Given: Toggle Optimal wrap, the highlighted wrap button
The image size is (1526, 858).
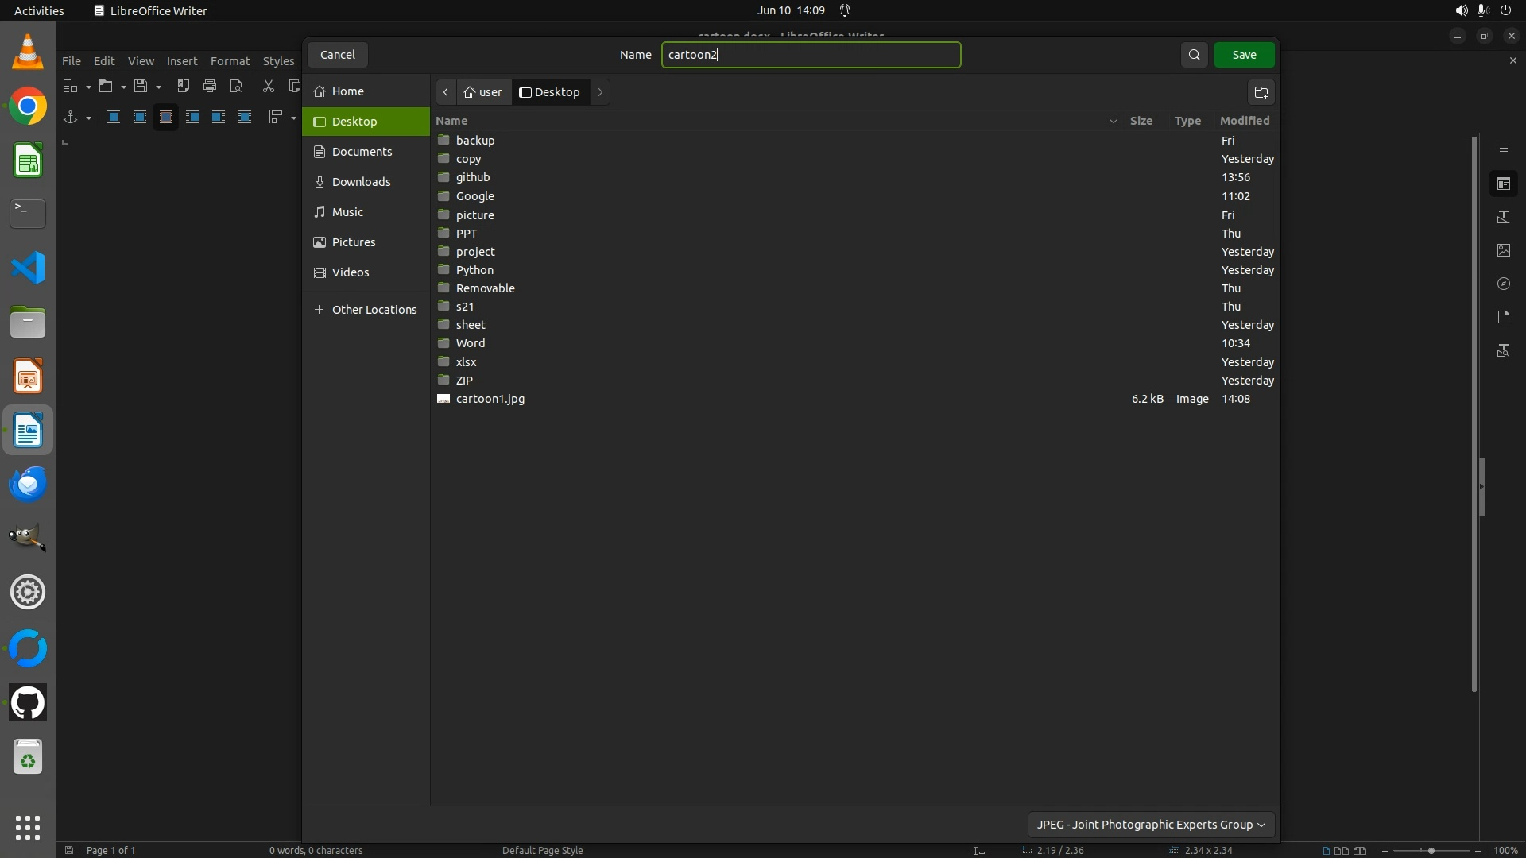Looking at the screenshot, I should (x=166, y=118).
